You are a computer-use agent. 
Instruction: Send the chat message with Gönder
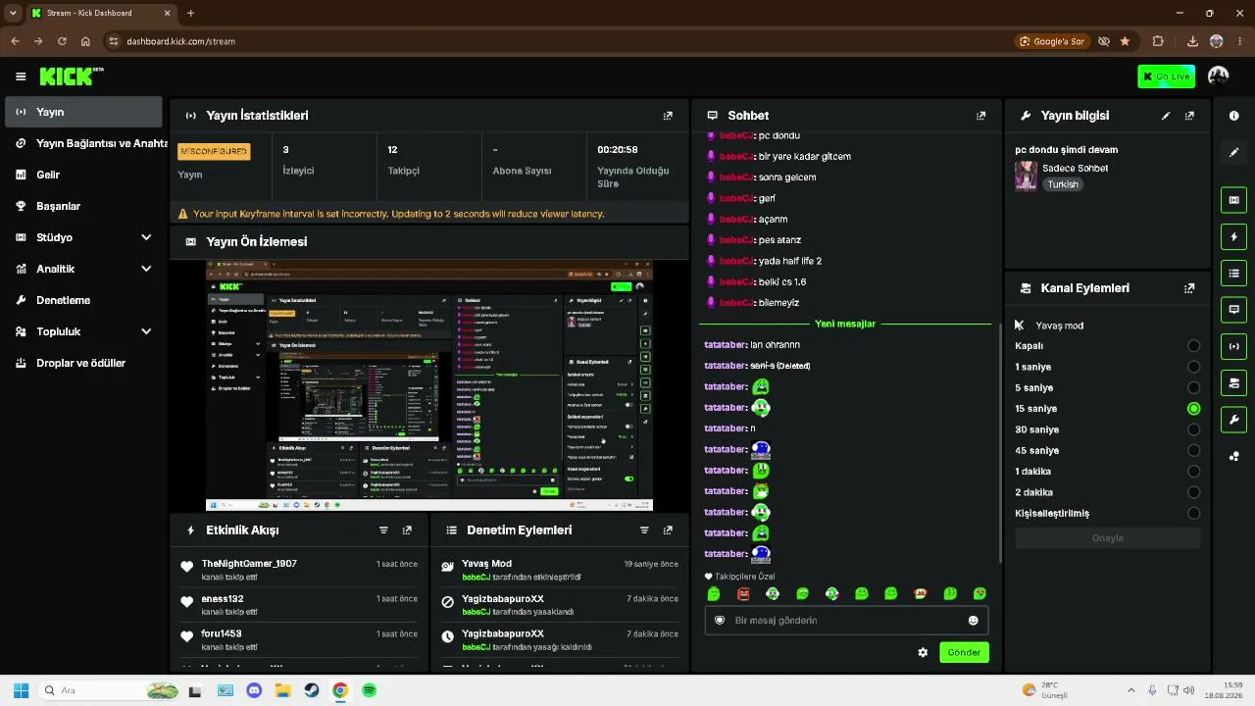tap(964, 652)
